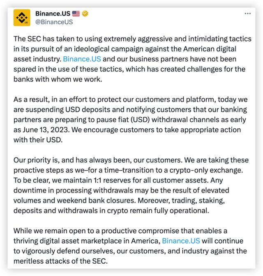Follow the Binance.US link in first paragraph
The image size is (263, 276).
point(82,59)
